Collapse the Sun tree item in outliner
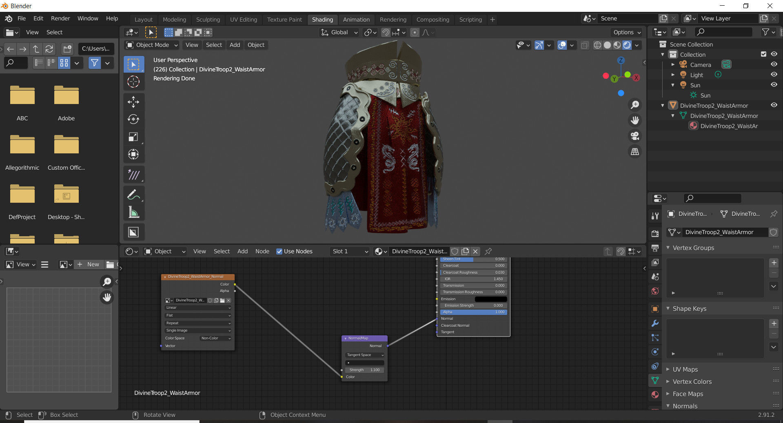The height and width of the screenshot is (423, 783). 673,85
